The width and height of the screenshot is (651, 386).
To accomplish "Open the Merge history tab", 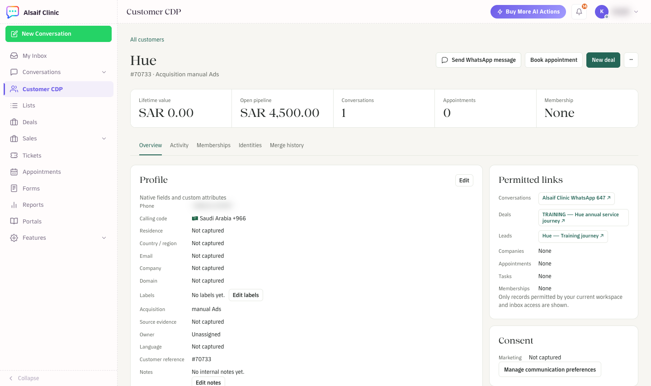I will pyautogui.click(x=287, y=145).
